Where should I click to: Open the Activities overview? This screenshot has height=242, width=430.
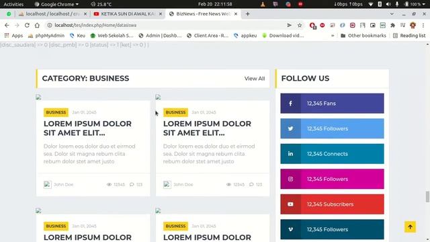point(13,4)
